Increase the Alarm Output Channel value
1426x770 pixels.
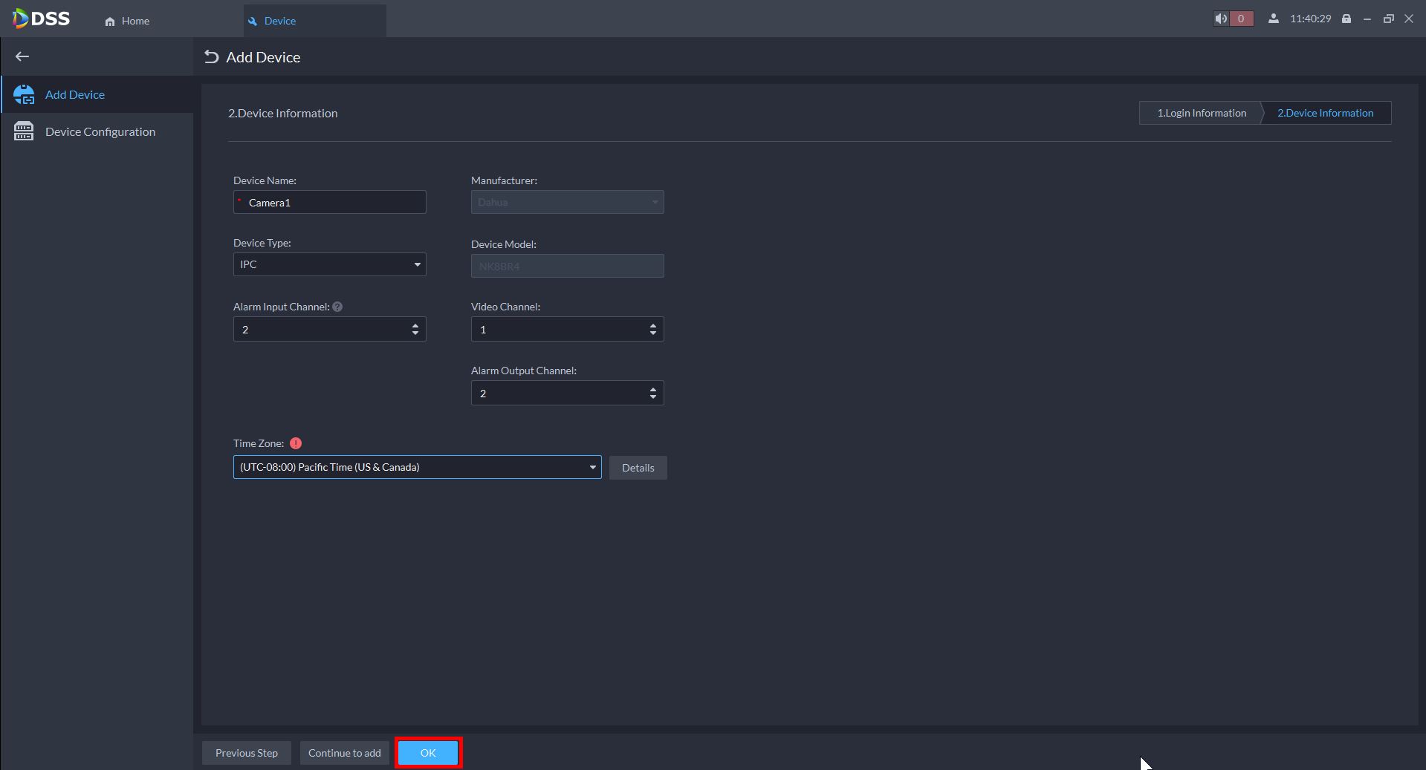click(653, 389)
